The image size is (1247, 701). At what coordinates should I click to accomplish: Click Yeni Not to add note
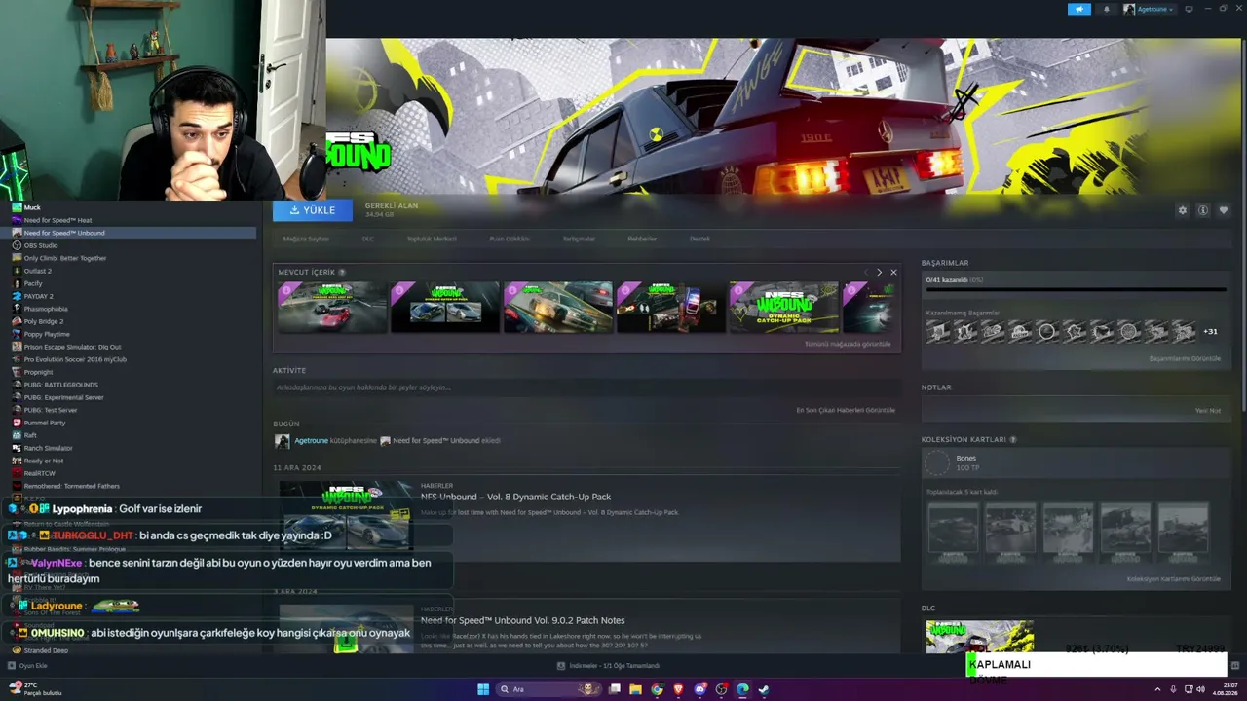coord(1208,410)
